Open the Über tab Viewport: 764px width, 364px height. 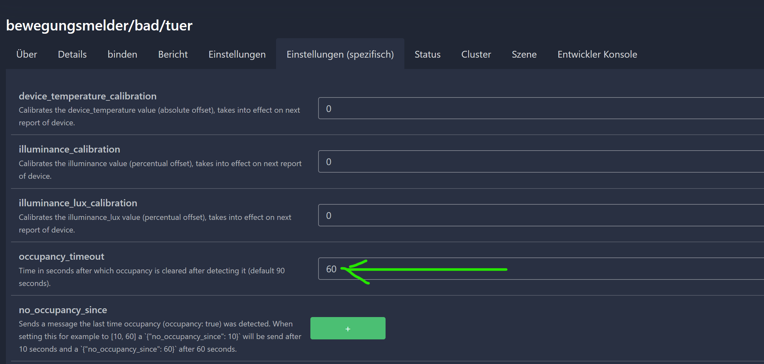(x=27, y=54)
